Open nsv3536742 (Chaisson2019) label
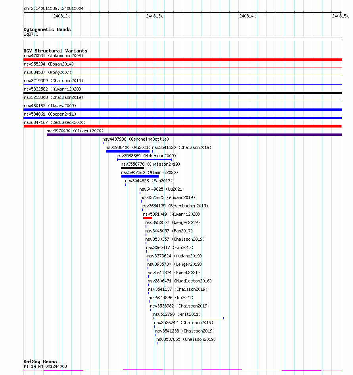The image size is (353, 375). [x=184, y=323]
